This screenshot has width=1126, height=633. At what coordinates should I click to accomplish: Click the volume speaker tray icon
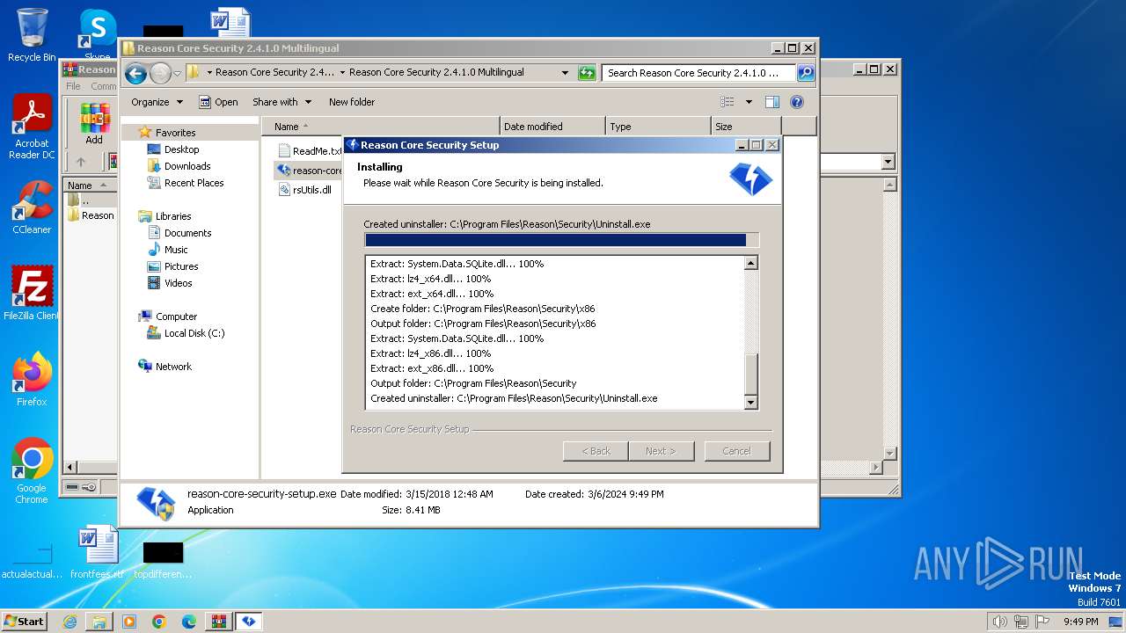[999, 622]
